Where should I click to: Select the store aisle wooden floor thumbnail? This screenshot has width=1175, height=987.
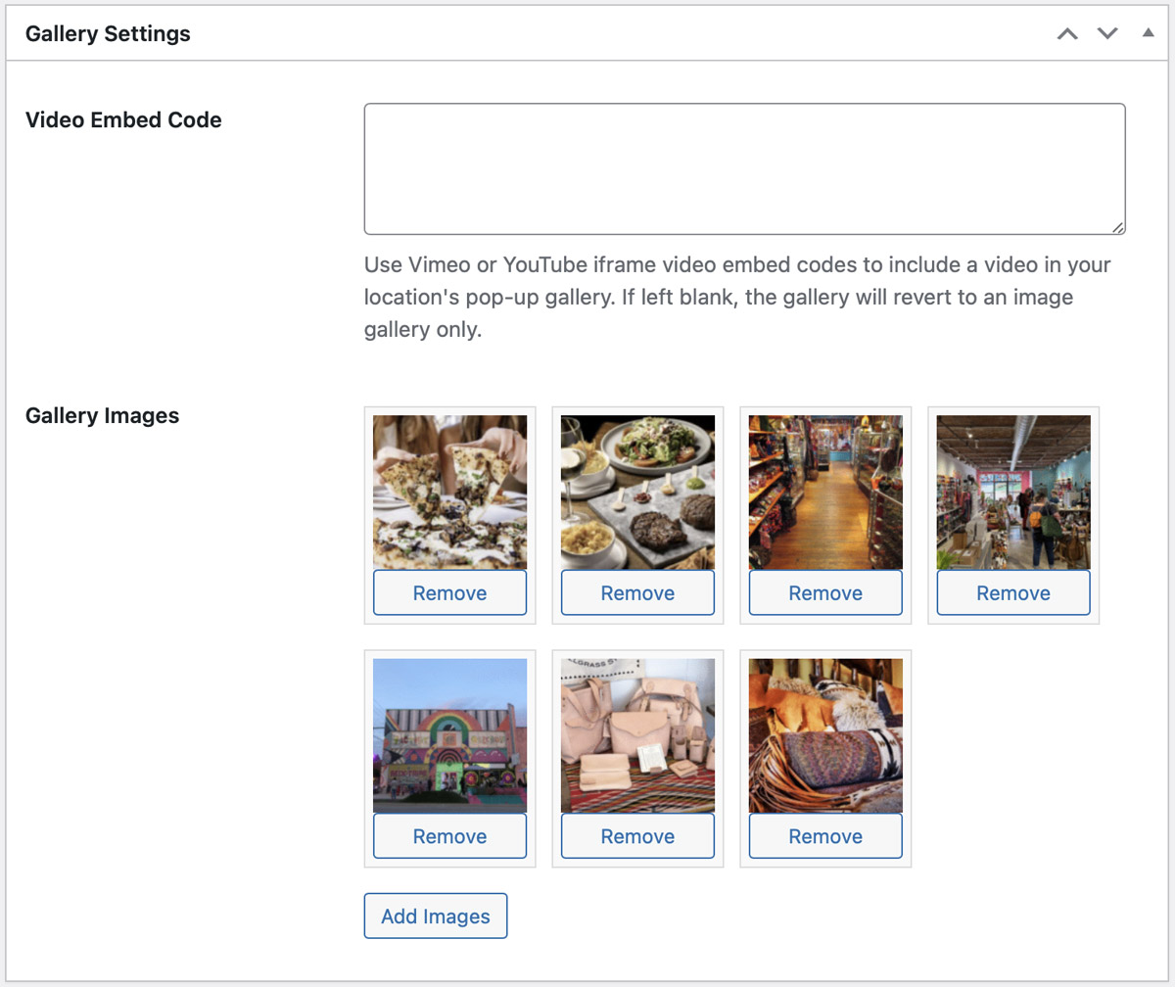tap(825, 492)
